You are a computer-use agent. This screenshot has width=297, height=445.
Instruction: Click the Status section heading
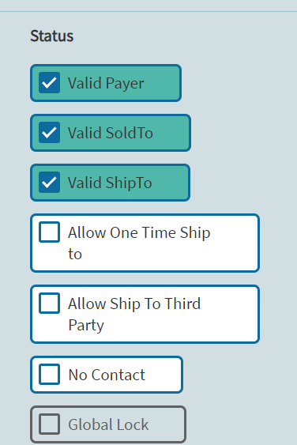coord(52,36)
